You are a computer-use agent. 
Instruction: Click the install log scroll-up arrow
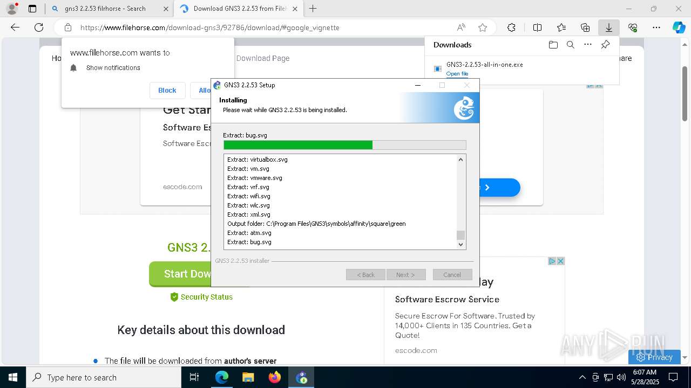click(460, 160)
